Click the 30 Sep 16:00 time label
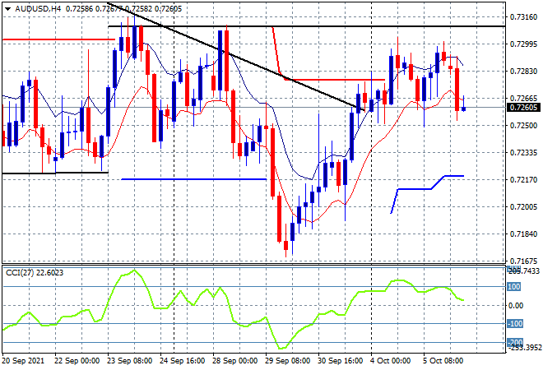The image size is (543, 370). [x=340, y=361]
